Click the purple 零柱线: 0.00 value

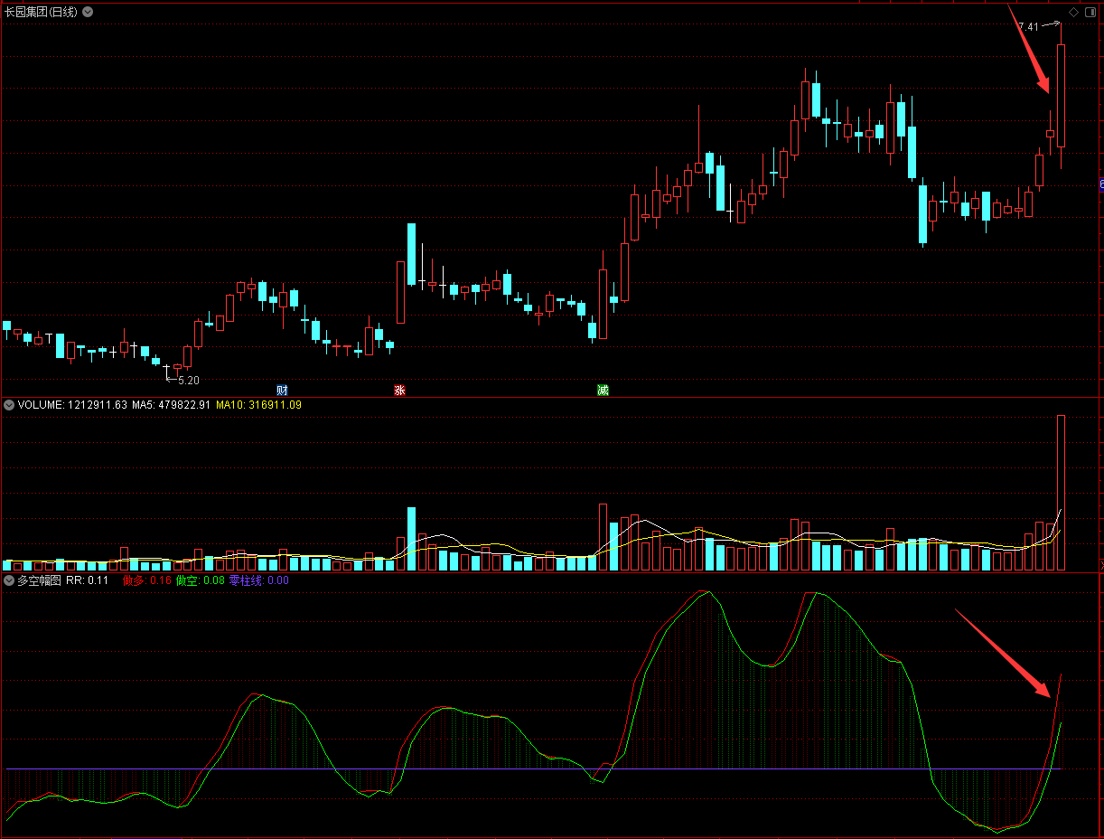258,580
